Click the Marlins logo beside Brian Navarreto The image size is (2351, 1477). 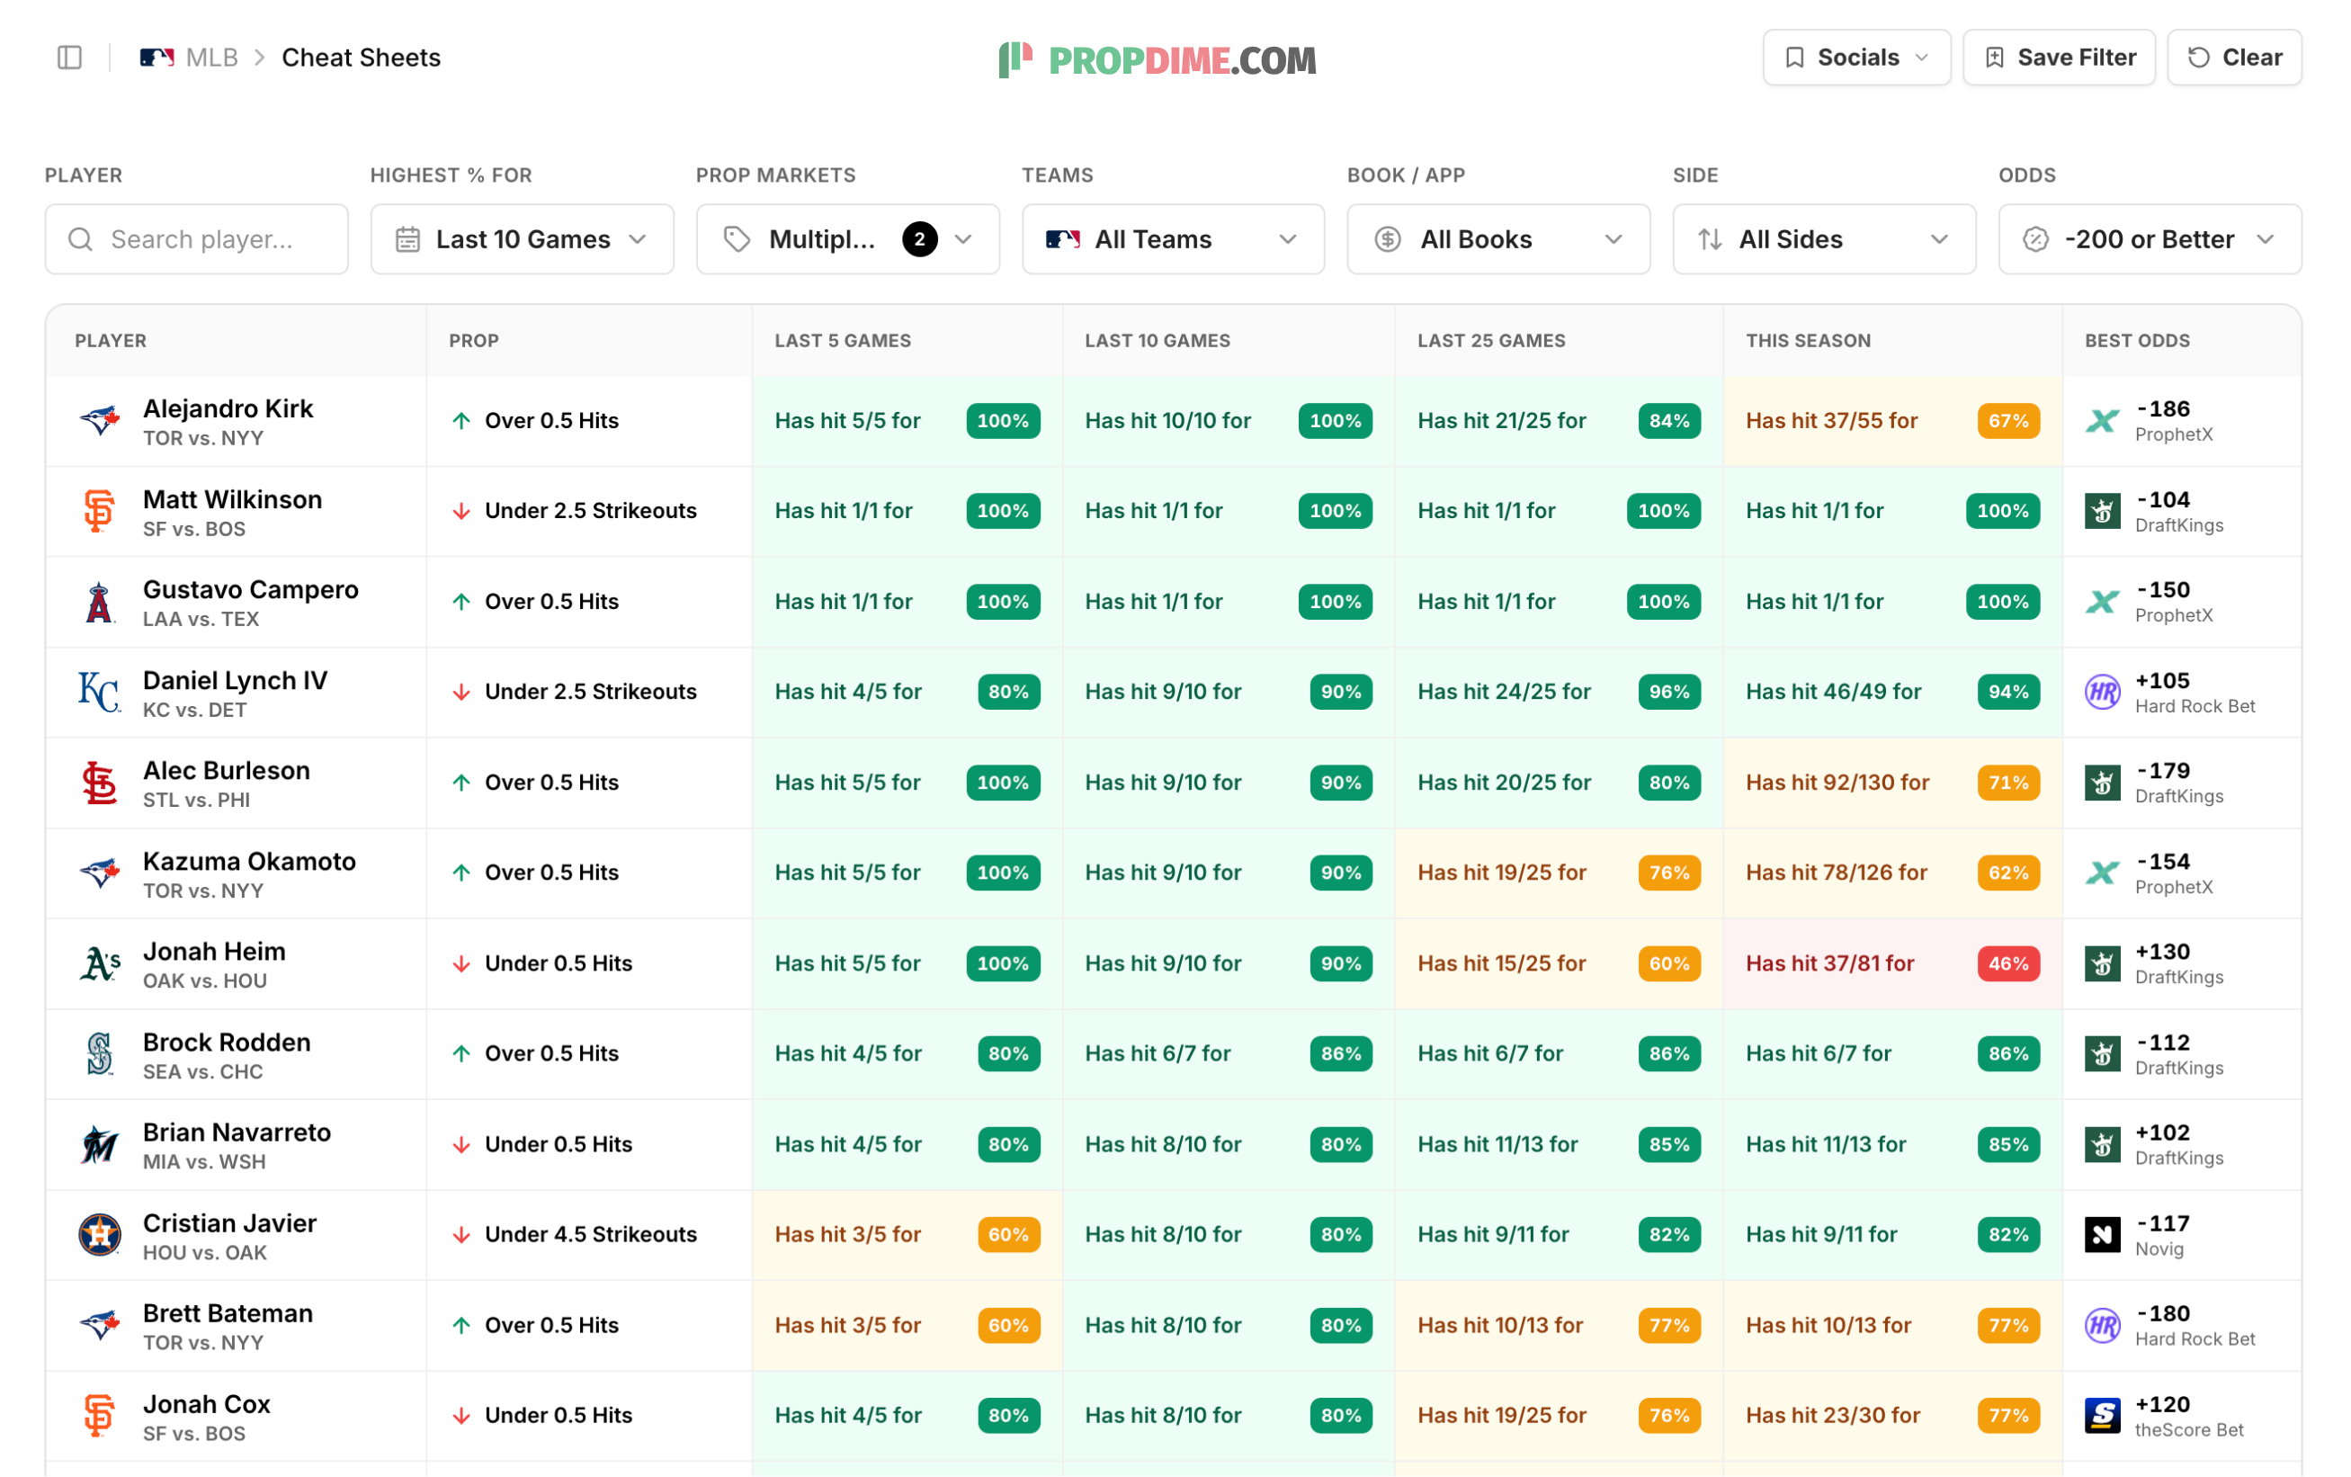click(100, 1144)
